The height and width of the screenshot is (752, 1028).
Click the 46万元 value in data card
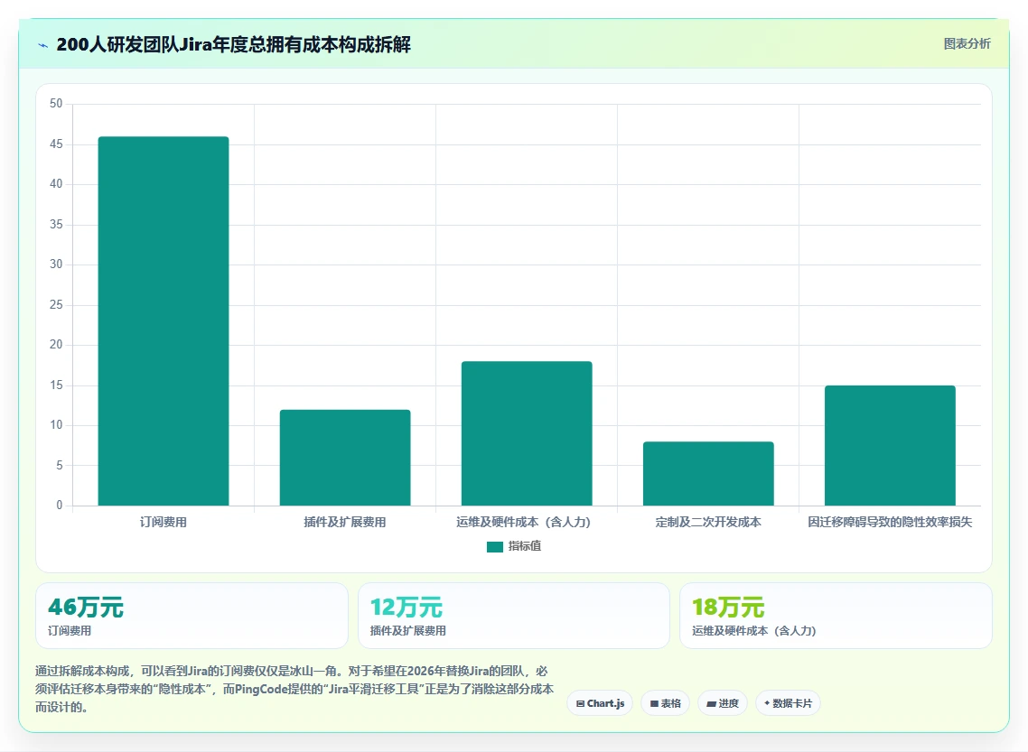pos(85,608)
